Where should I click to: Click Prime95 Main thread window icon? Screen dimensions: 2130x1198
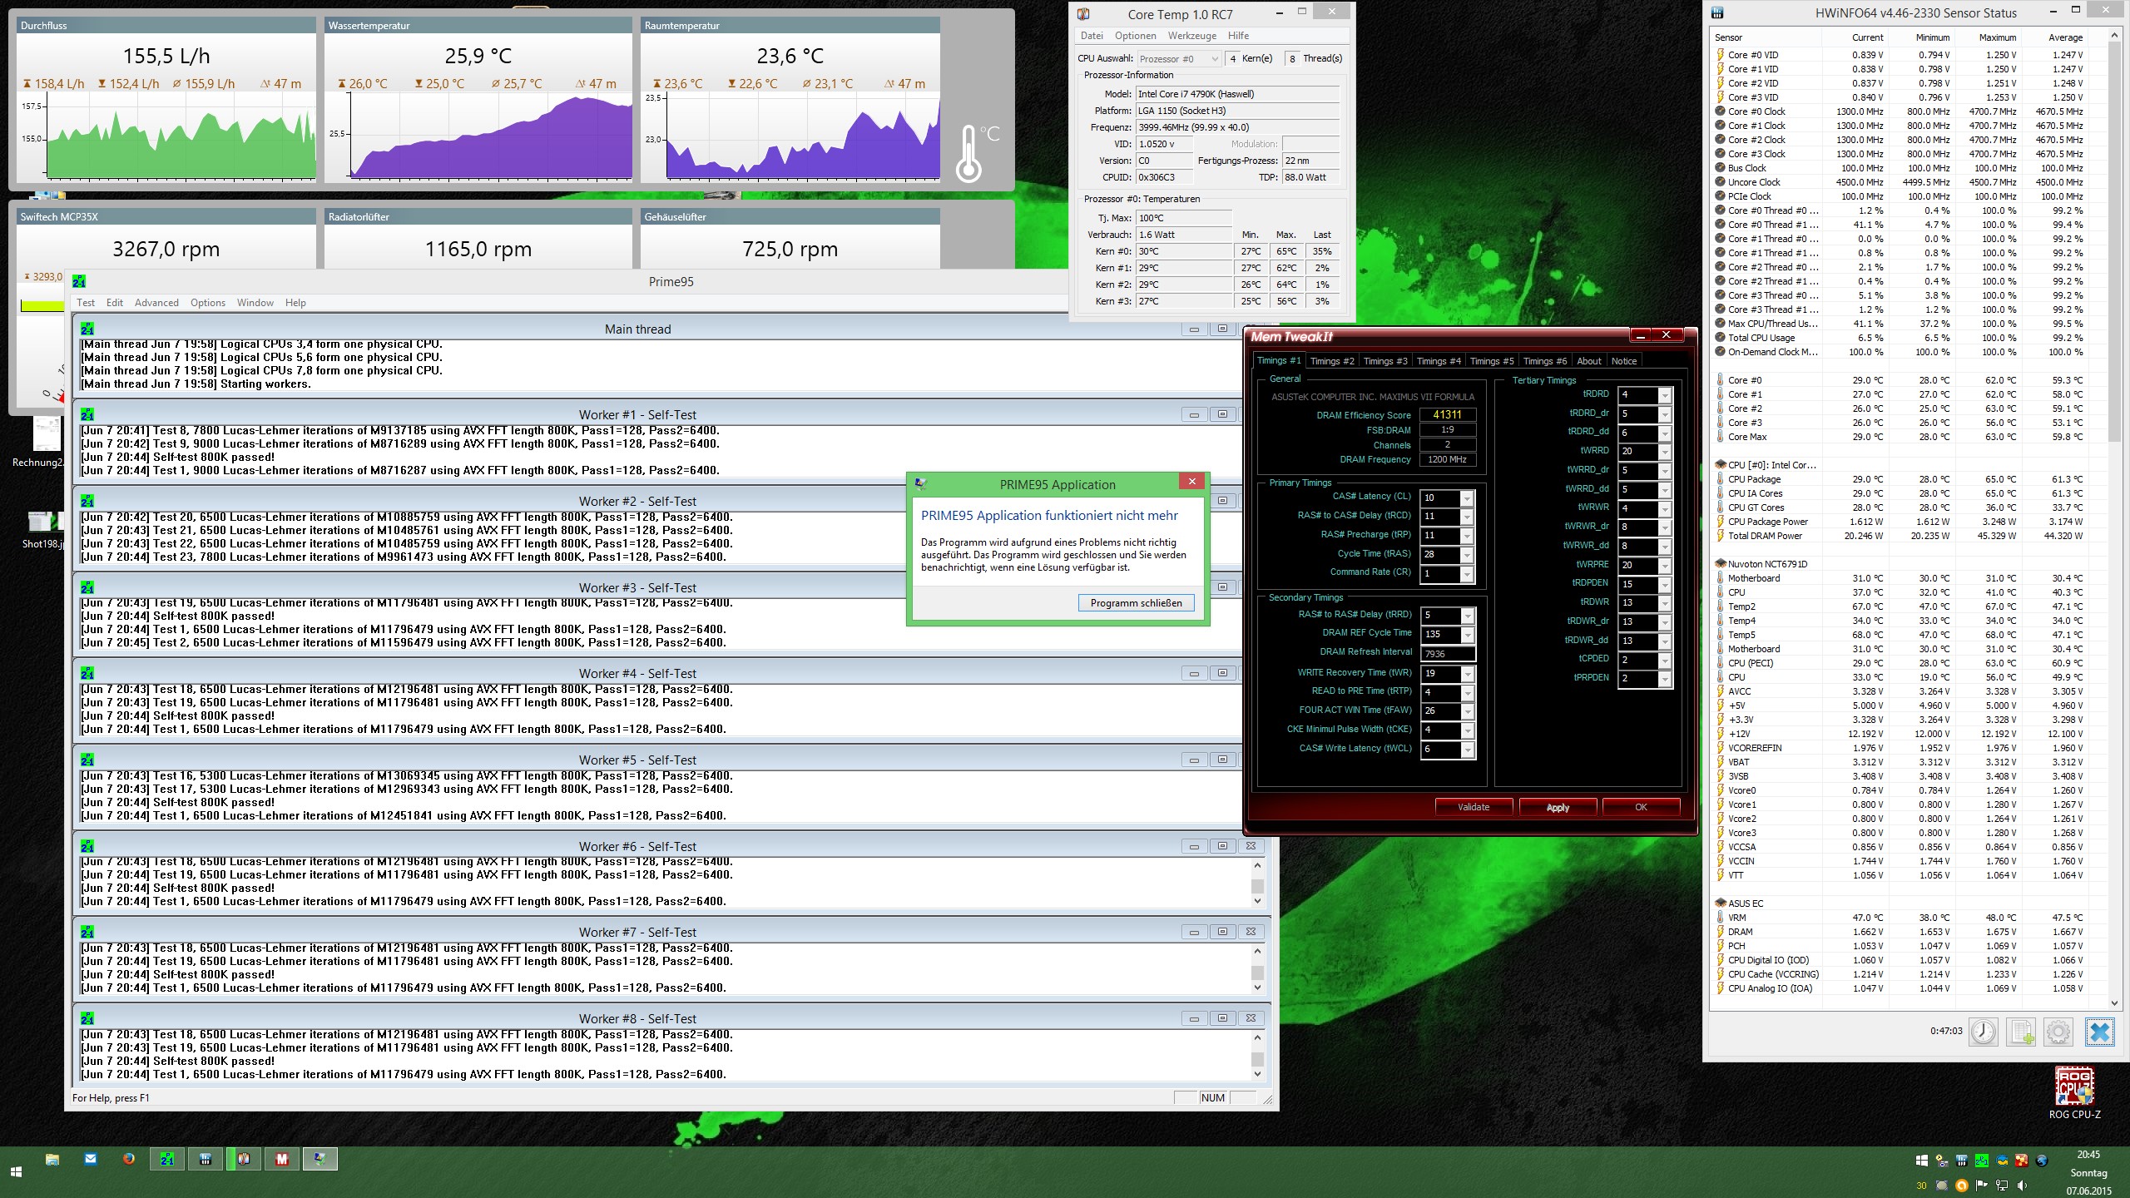(87, 329)
